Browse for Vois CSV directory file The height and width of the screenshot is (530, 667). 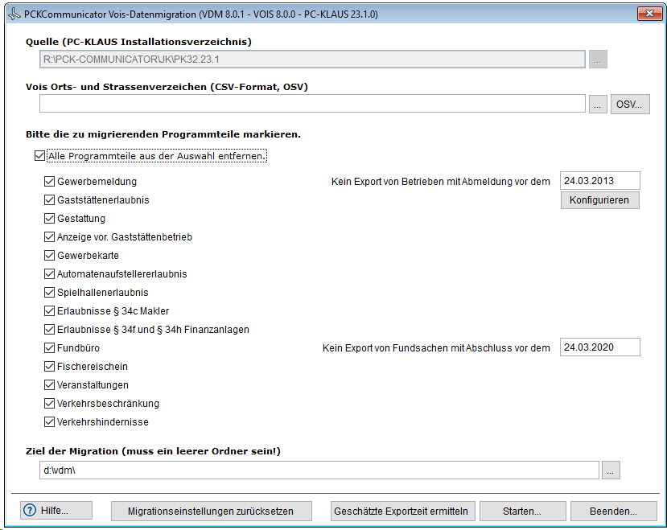tap(597, 105)
